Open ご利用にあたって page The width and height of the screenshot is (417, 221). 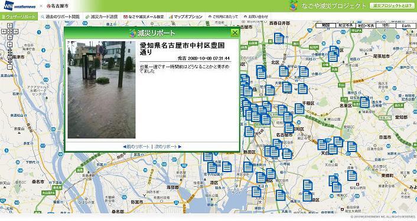pyautogui.click(x=223, y=17)
